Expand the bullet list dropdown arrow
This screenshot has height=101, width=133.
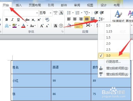pos(73,13)
